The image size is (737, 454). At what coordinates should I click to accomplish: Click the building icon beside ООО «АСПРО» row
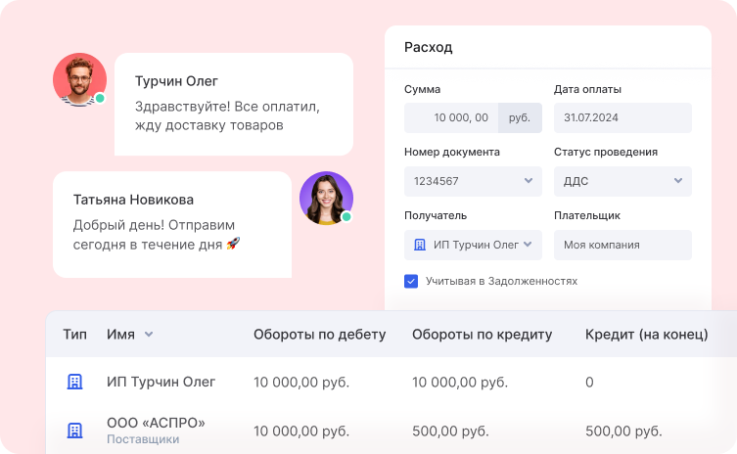click(x=74, y=430)
